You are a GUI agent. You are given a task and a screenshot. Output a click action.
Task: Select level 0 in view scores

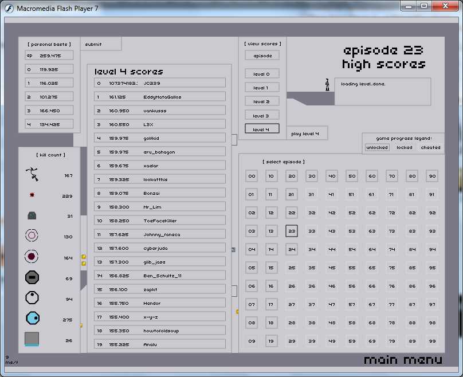click(x=262, y=74)
